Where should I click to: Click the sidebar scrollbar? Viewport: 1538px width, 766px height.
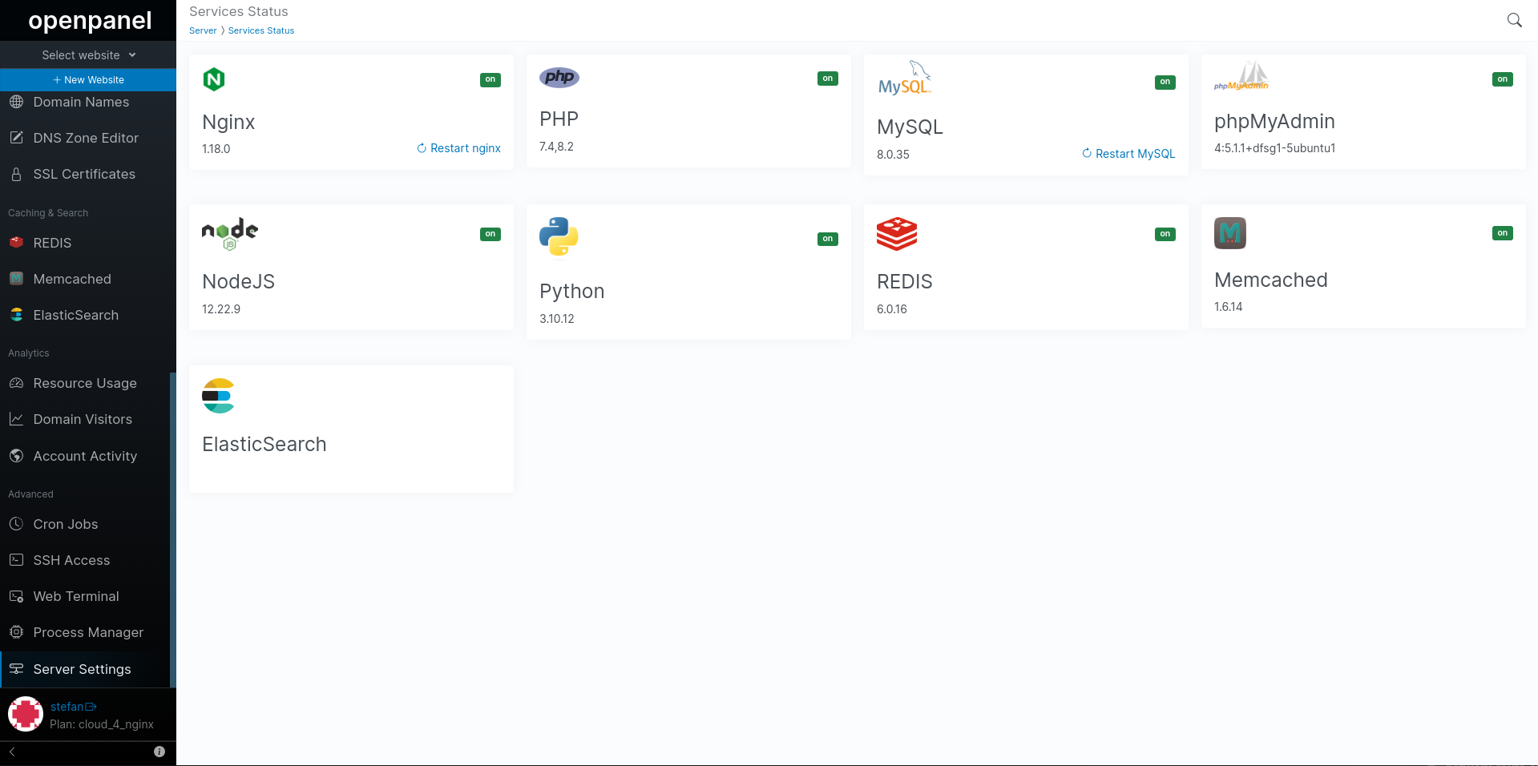click(x=173, y=529)
